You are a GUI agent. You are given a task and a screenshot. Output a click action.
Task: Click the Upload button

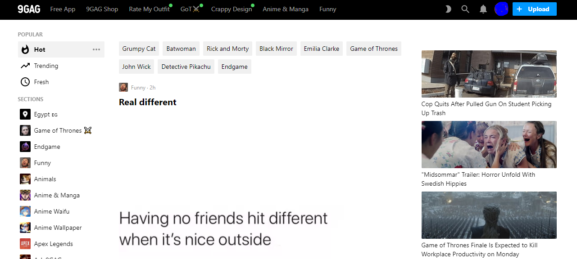(534, 9)
